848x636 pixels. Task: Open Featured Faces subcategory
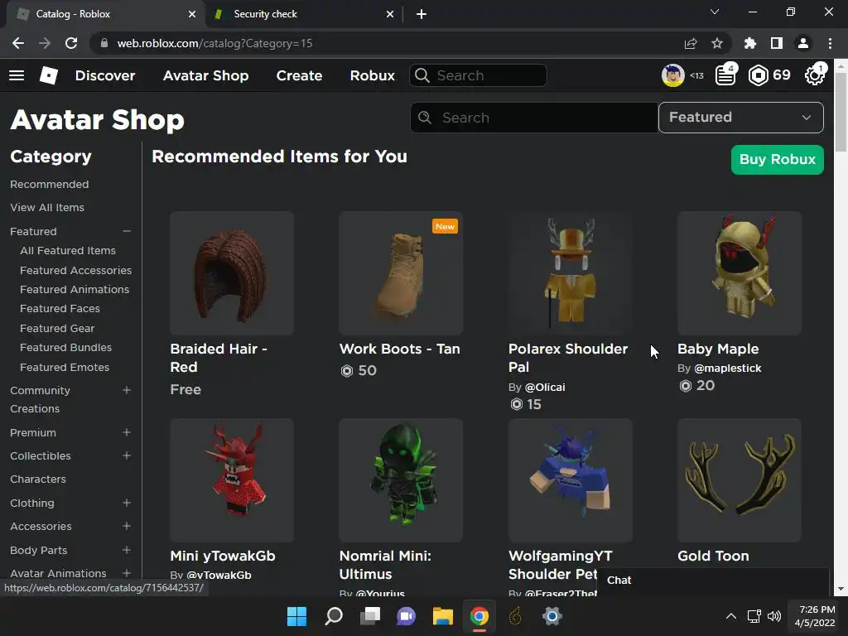pyautogui.click(x=60, y=309)
